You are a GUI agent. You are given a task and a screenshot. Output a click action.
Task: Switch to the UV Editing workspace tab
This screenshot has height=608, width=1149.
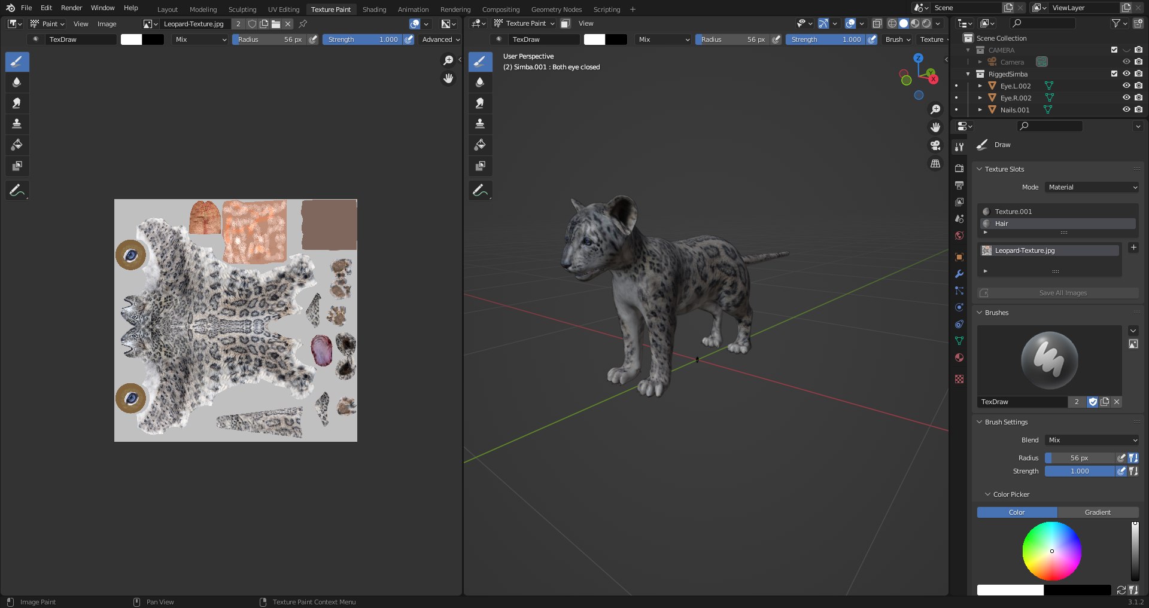(x=284, y=10)
